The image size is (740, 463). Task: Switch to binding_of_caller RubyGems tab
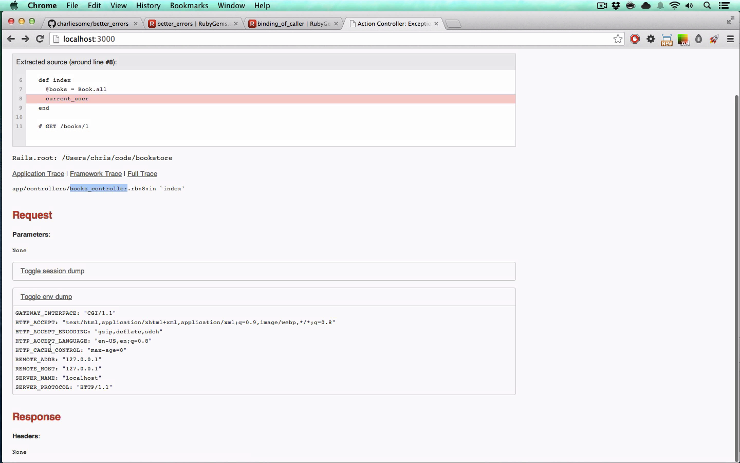(x=293, y=24)
